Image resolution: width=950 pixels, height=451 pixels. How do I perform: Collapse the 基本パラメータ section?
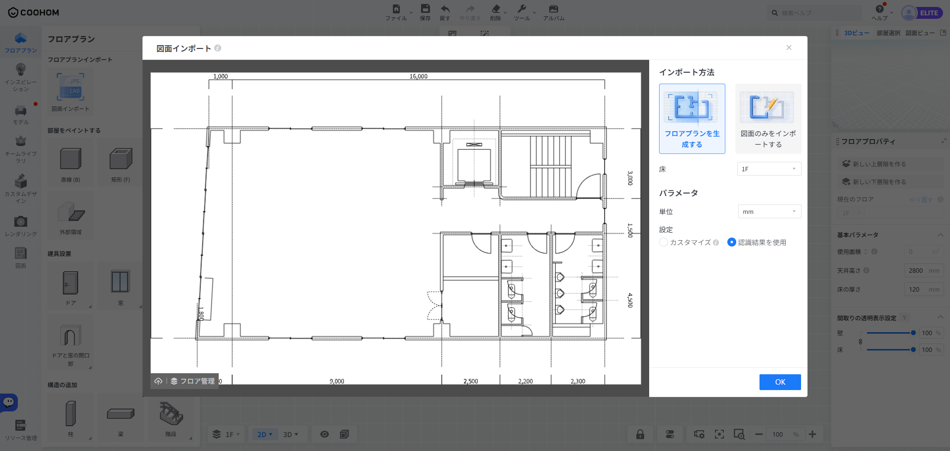[x=941, y=235]
